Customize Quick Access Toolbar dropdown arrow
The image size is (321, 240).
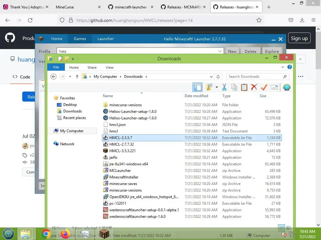click(x=73, y=59)
